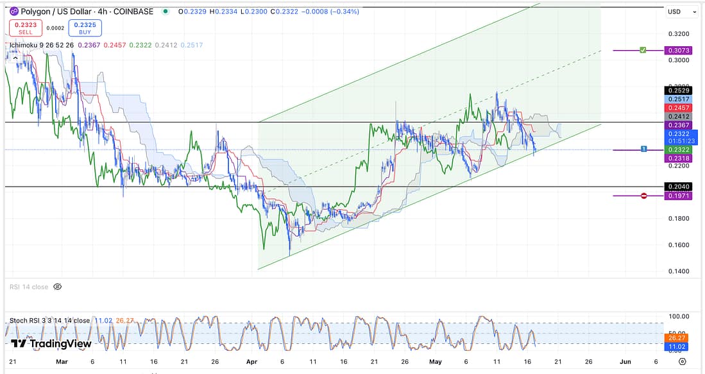The height and width of the screenshot is (374, 705).
Task: Click the RSI 14 close legend label
Action: [x=29, y=287]
